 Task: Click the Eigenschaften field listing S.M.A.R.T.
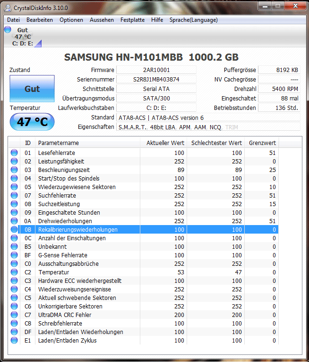[208, 127]
